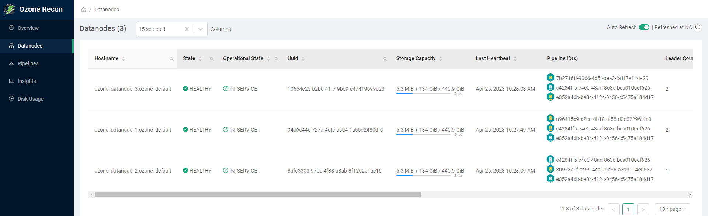The image size is (708, 216).
Task: Click the 15 selected columns field
Action: (171, 29)
